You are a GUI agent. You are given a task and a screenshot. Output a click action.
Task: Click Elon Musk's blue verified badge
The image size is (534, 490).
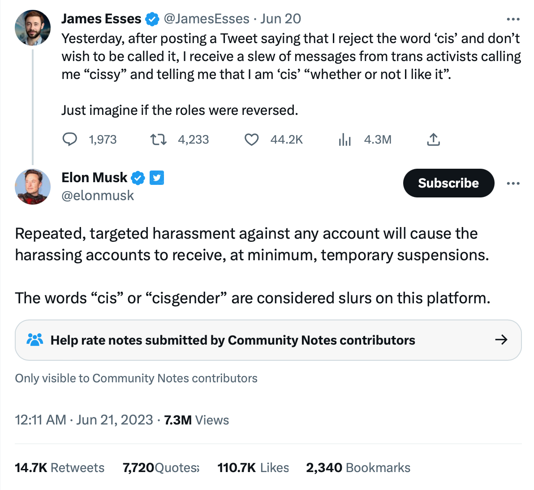click(x=138, y=178)
